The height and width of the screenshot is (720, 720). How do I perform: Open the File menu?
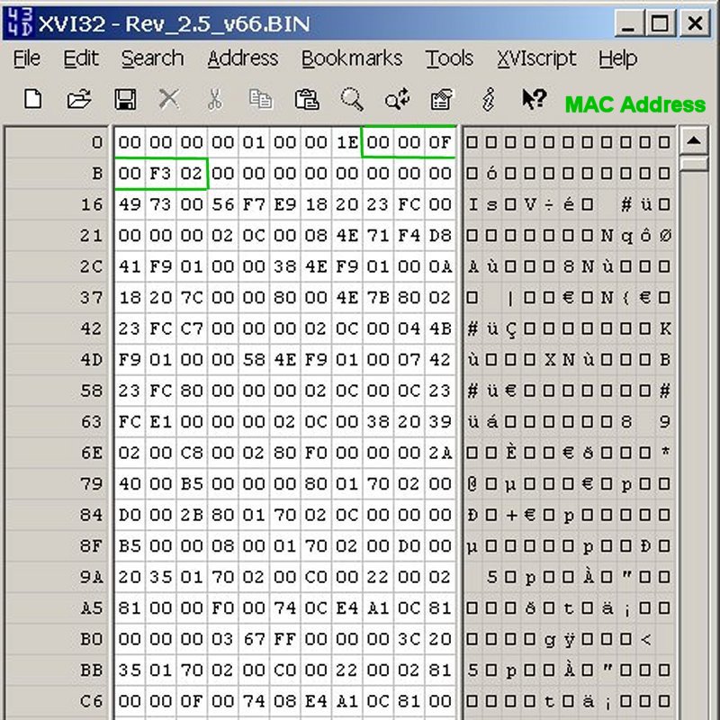27,58
